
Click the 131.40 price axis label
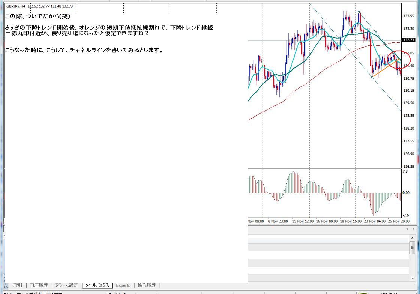click(409, 66)
